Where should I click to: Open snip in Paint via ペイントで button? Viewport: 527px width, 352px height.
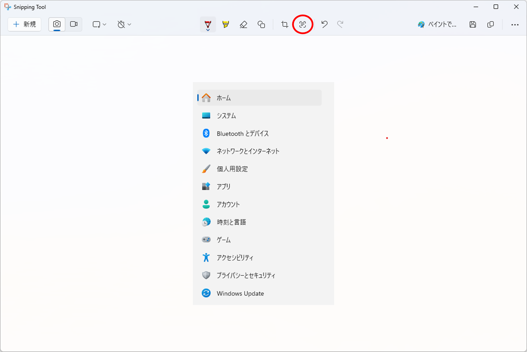point(437,24)
